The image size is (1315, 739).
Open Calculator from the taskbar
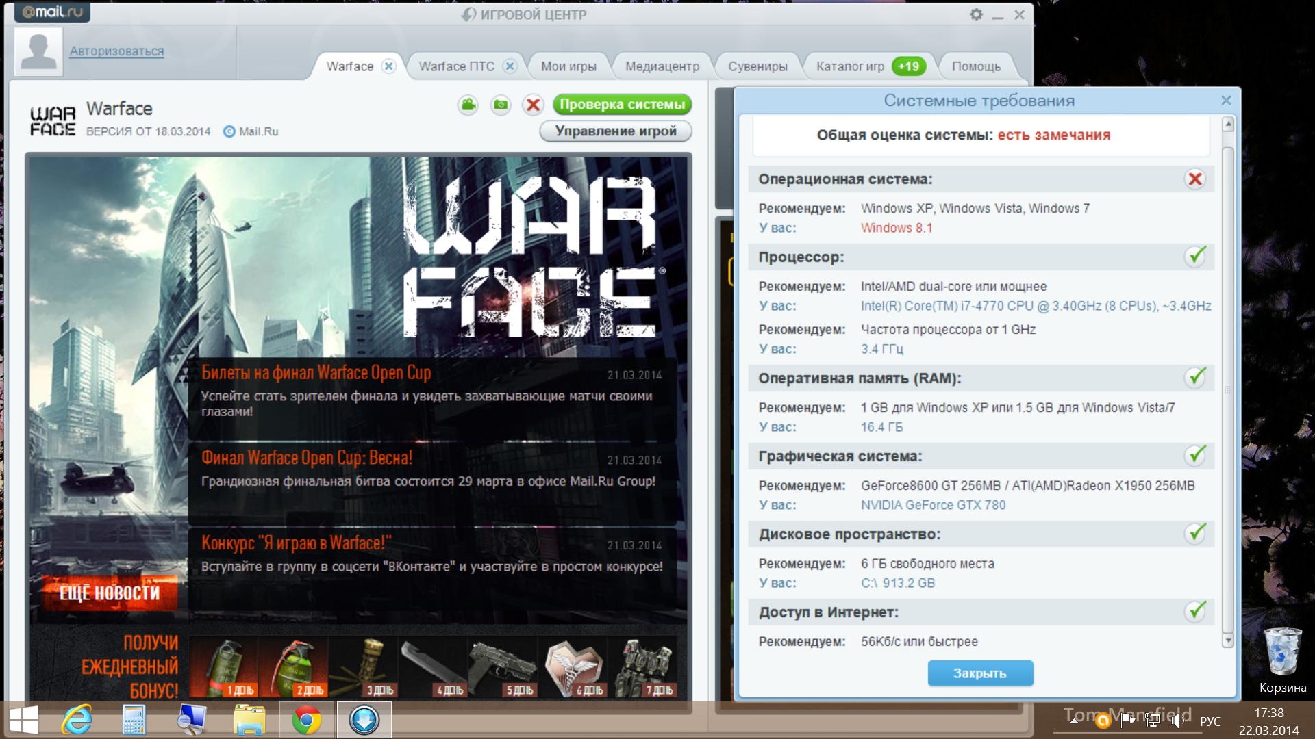coord(134,721)
